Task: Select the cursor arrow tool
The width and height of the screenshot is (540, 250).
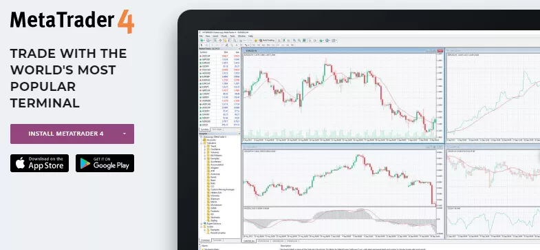Action: coord(202,45)
